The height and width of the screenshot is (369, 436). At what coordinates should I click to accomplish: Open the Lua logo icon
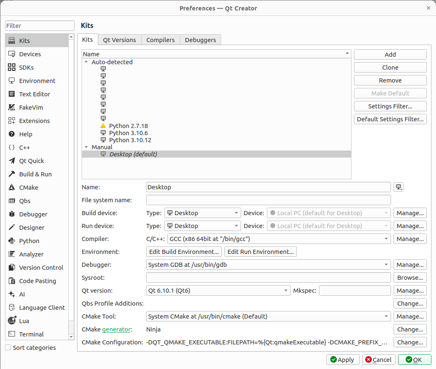coord(12,321)
